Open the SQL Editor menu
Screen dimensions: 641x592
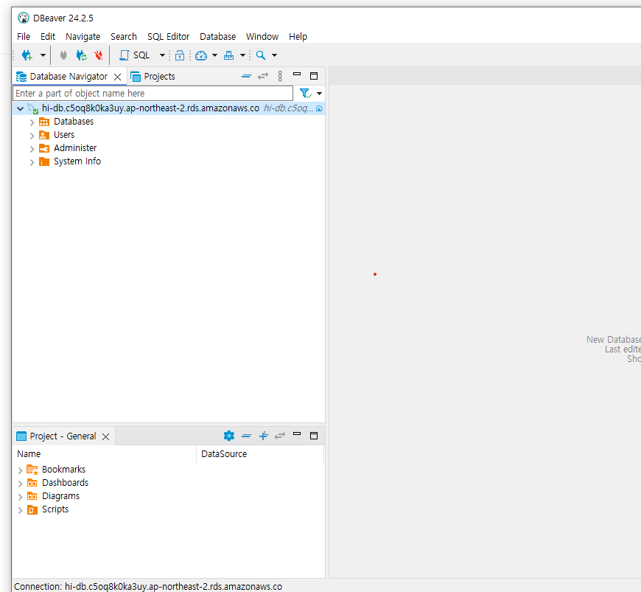click(x=169, y=36)
